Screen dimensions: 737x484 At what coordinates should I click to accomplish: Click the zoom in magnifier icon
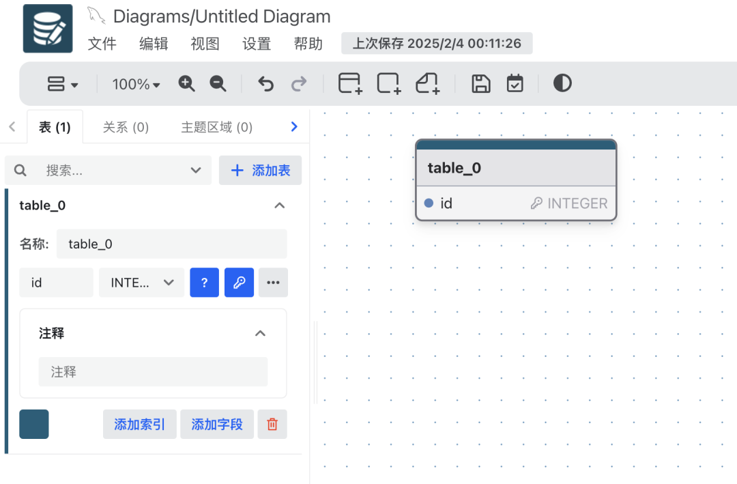(186, 83)
